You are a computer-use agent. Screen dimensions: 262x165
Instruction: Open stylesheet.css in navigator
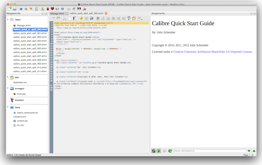coord(20,82)
